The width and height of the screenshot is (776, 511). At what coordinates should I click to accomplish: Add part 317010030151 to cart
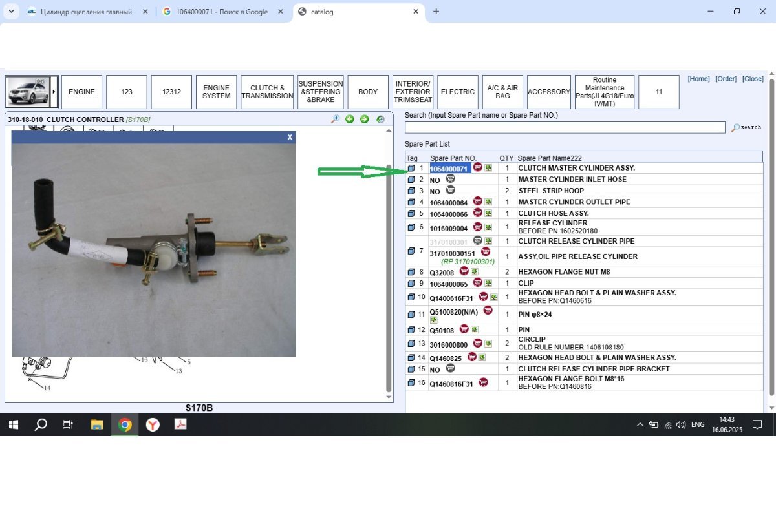pyautogui.click(x=486, y=252)
